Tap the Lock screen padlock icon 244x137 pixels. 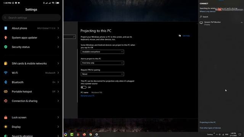pyautogui.click(x=6, y=118)
